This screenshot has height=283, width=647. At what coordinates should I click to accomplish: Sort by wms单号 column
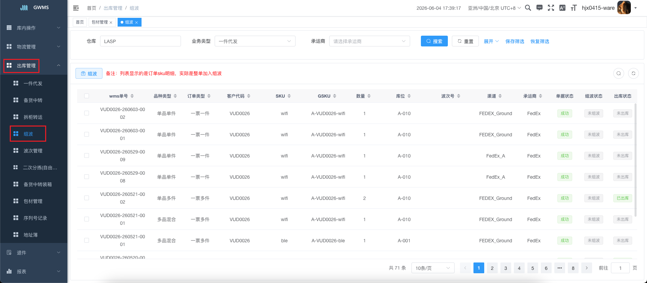pyautogui.click(x=132, y=96)
